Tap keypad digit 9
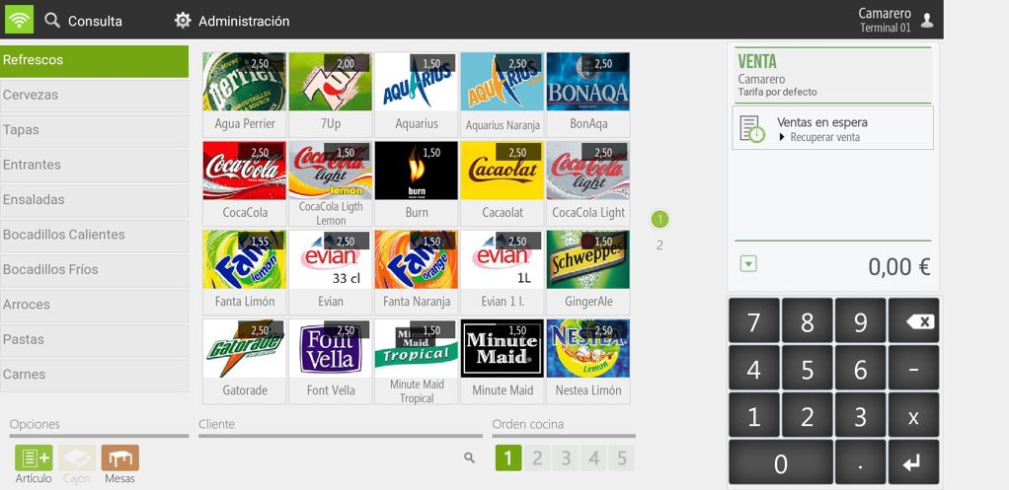The width and height of the screenshot is (1009, 490). pyautogui.click(x=860, y=321)
